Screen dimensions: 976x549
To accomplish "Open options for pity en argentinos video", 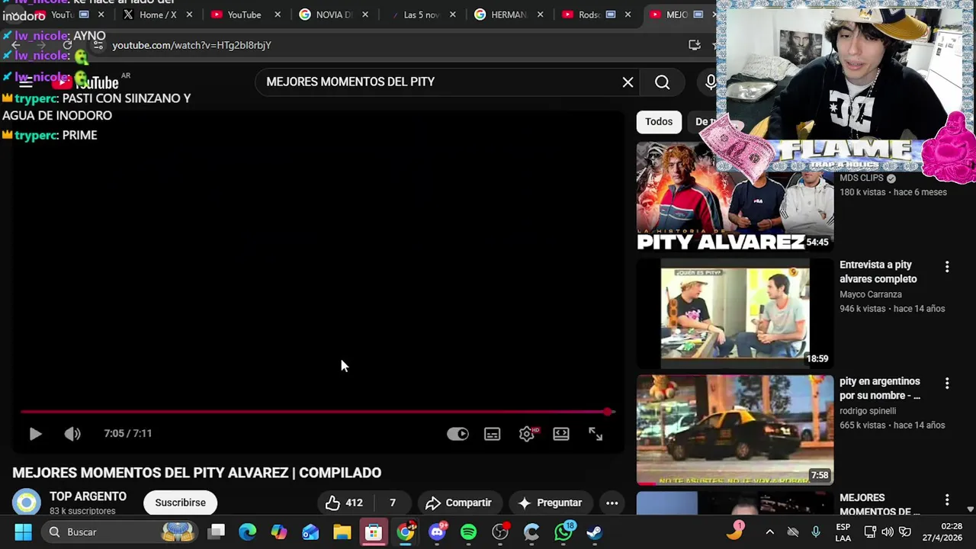I will pos(947,384).
